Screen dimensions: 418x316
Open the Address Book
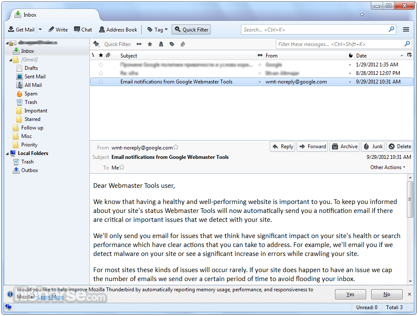coord(118,30)
